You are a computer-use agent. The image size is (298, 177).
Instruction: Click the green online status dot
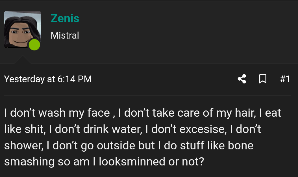coord(34,45)
